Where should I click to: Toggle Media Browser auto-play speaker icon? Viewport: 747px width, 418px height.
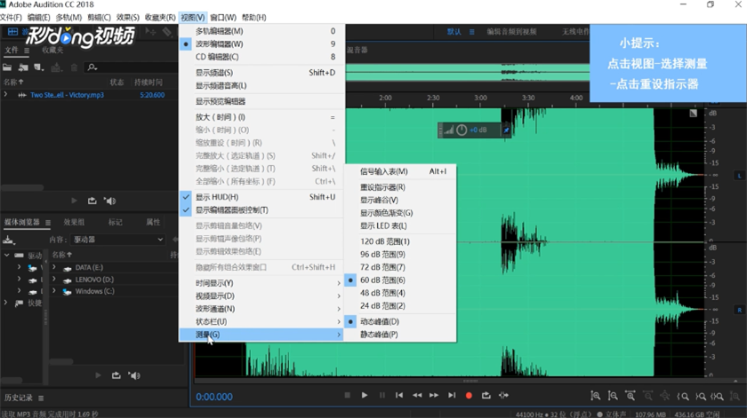click(x=134, y=375)
